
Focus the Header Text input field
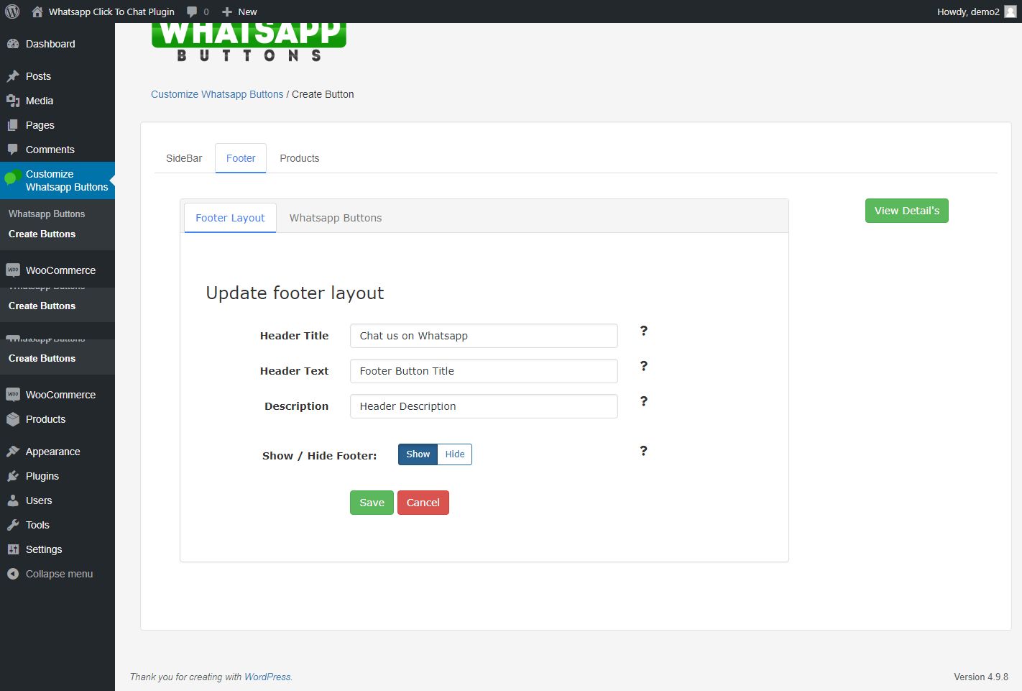pyautogui.click(x=484, y=371)
